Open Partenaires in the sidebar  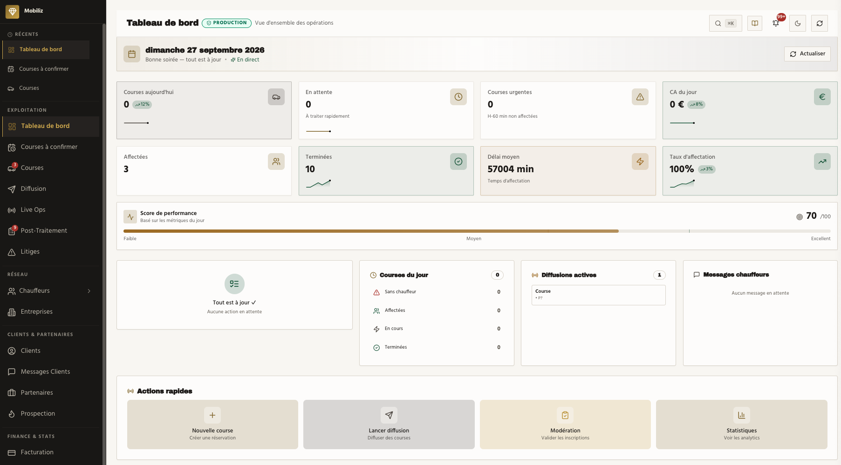[x=51, y=393]
